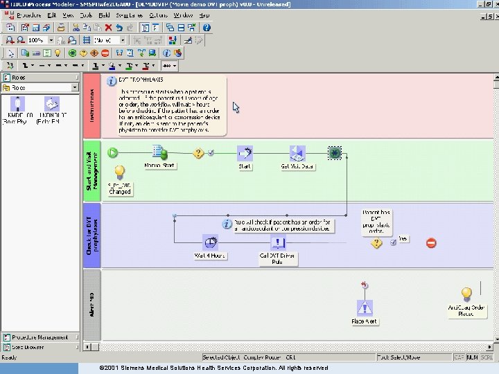Click the grid display icon
499x374 pixels.
tap(86, 40)
